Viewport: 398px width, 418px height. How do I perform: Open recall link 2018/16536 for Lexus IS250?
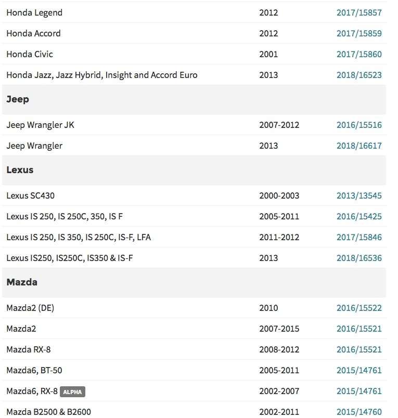point(359,258)
